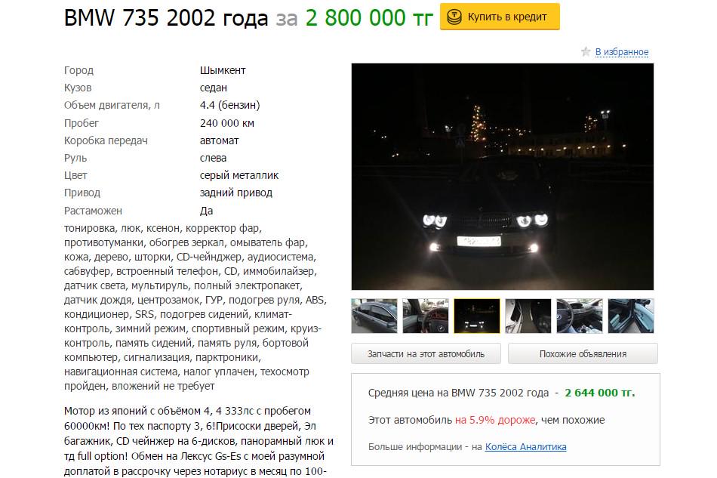The image size is (717, 478).
Task: Select the second thumbnail with steering wheel
Action: [426, 316]
